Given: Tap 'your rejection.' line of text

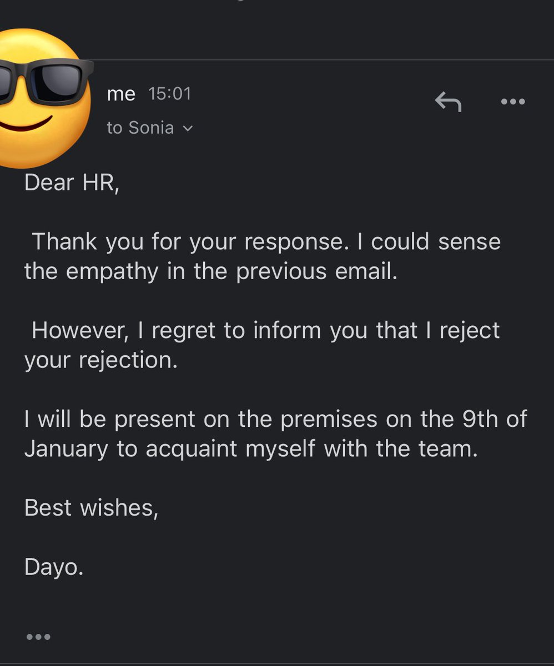Looking at the screenshot, I should tap(101, 360).
